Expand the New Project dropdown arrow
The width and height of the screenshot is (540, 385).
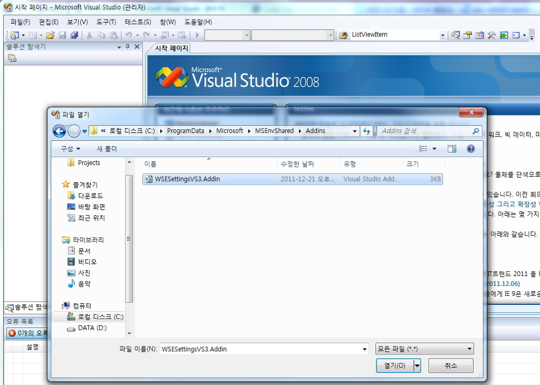(23, 35)
